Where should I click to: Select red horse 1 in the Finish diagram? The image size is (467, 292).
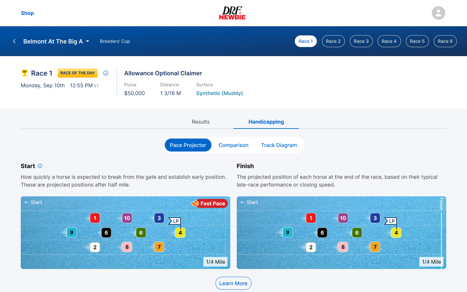coord(311,218)
